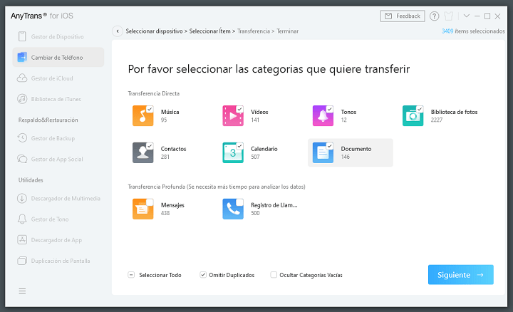Uncheck the Música checkbox
Screen dimensions: 513x312
tap(150, 109)
